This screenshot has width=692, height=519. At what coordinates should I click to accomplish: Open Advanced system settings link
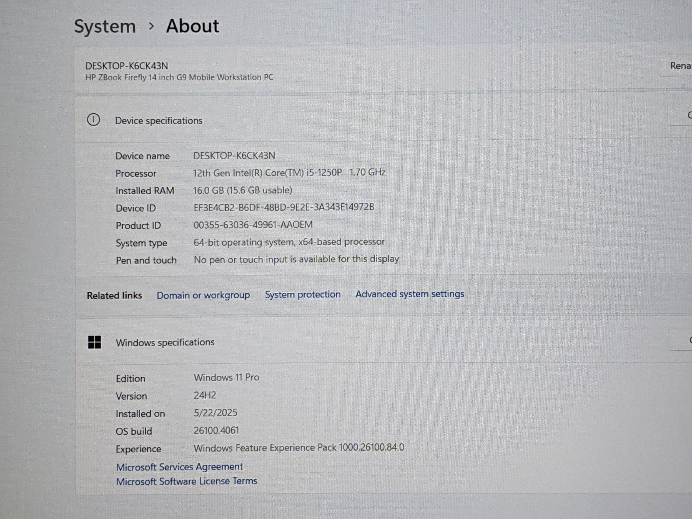click(410, 294)
